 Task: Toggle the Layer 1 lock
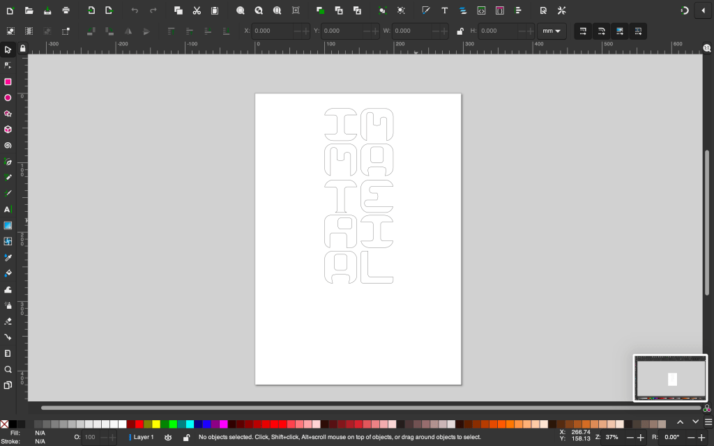186,437
